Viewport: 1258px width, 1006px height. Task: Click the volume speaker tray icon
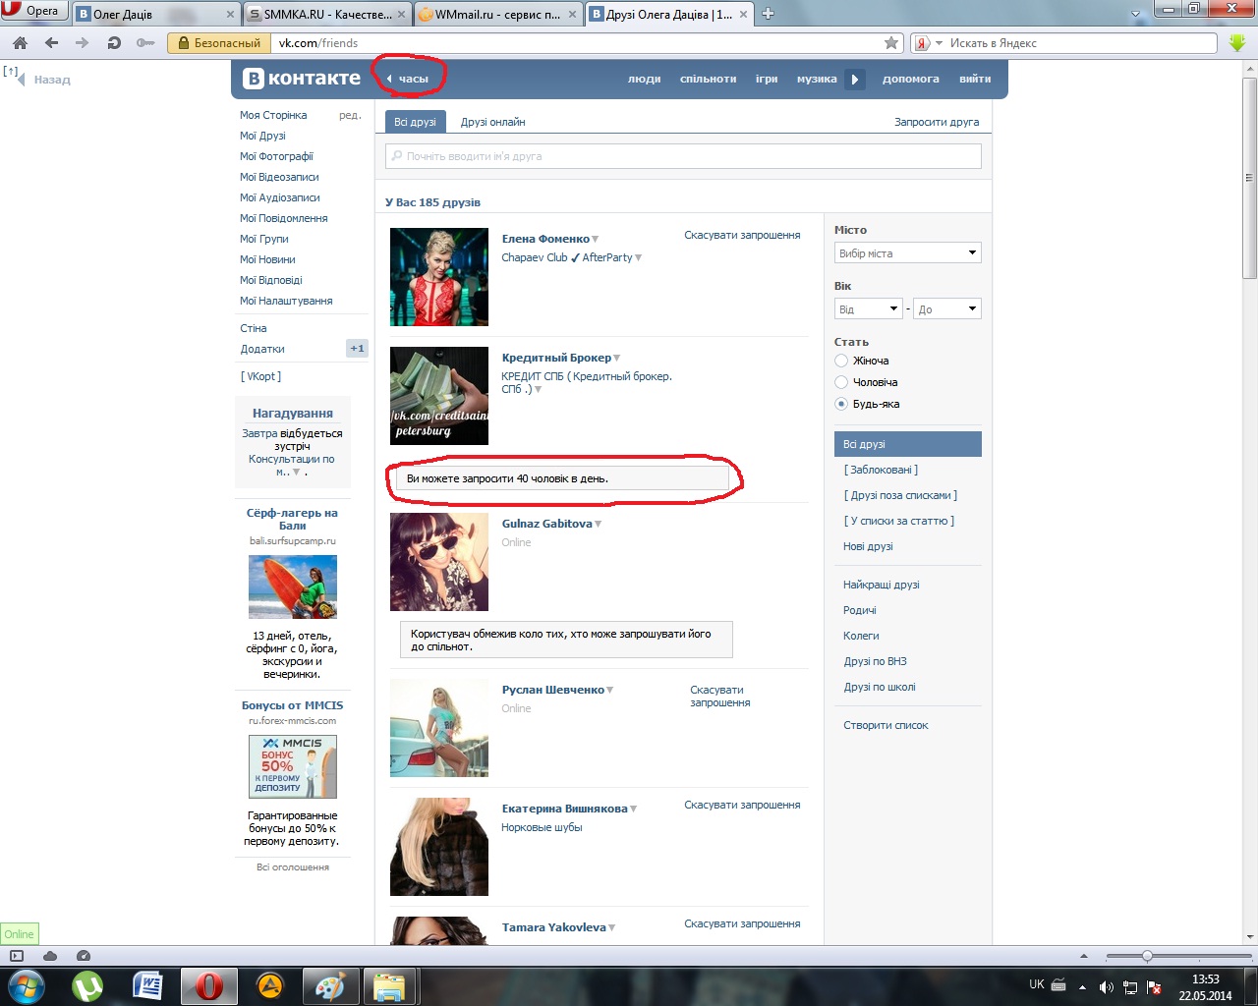point(1106,986)
